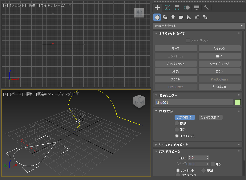Open the Perspective viewport filter funnel icon
246x180 pixels.
(x=77, y=94)
